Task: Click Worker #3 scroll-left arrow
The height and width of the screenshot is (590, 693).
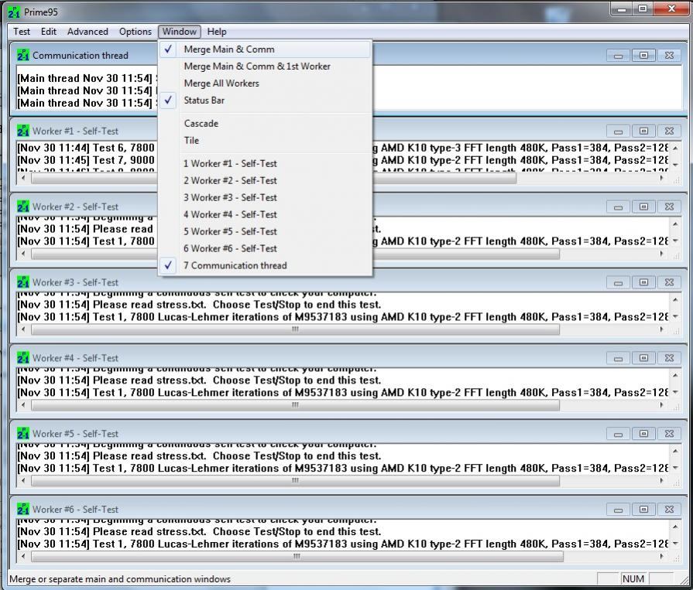Action: [23, 329]
